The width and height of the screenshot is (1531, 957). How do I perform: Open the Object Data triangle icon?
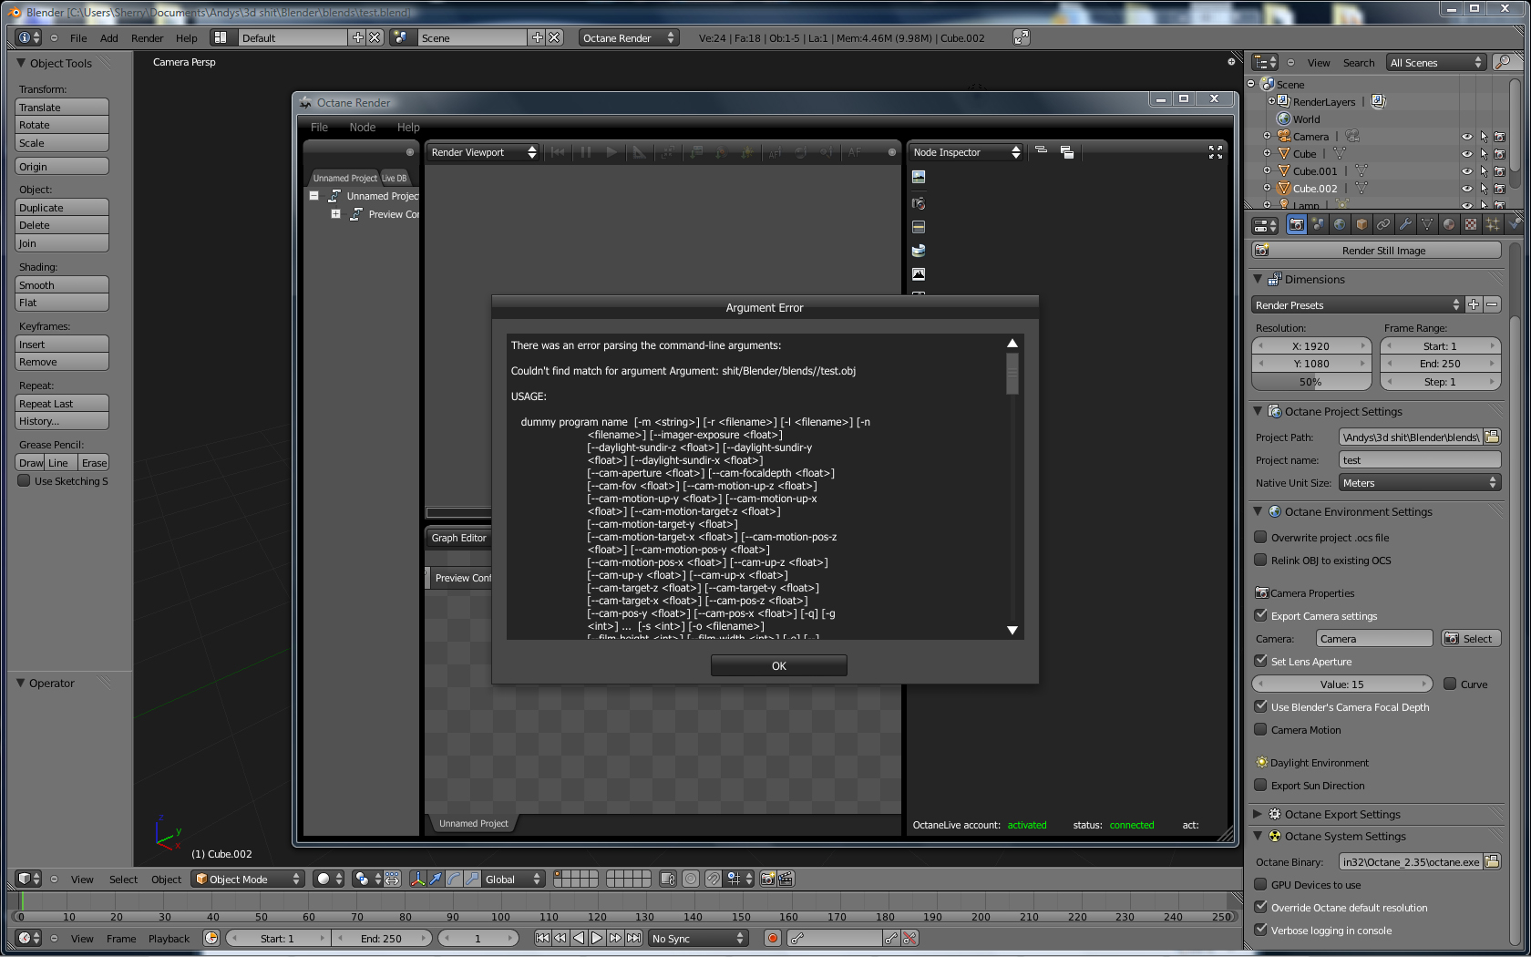[1427, 224]
